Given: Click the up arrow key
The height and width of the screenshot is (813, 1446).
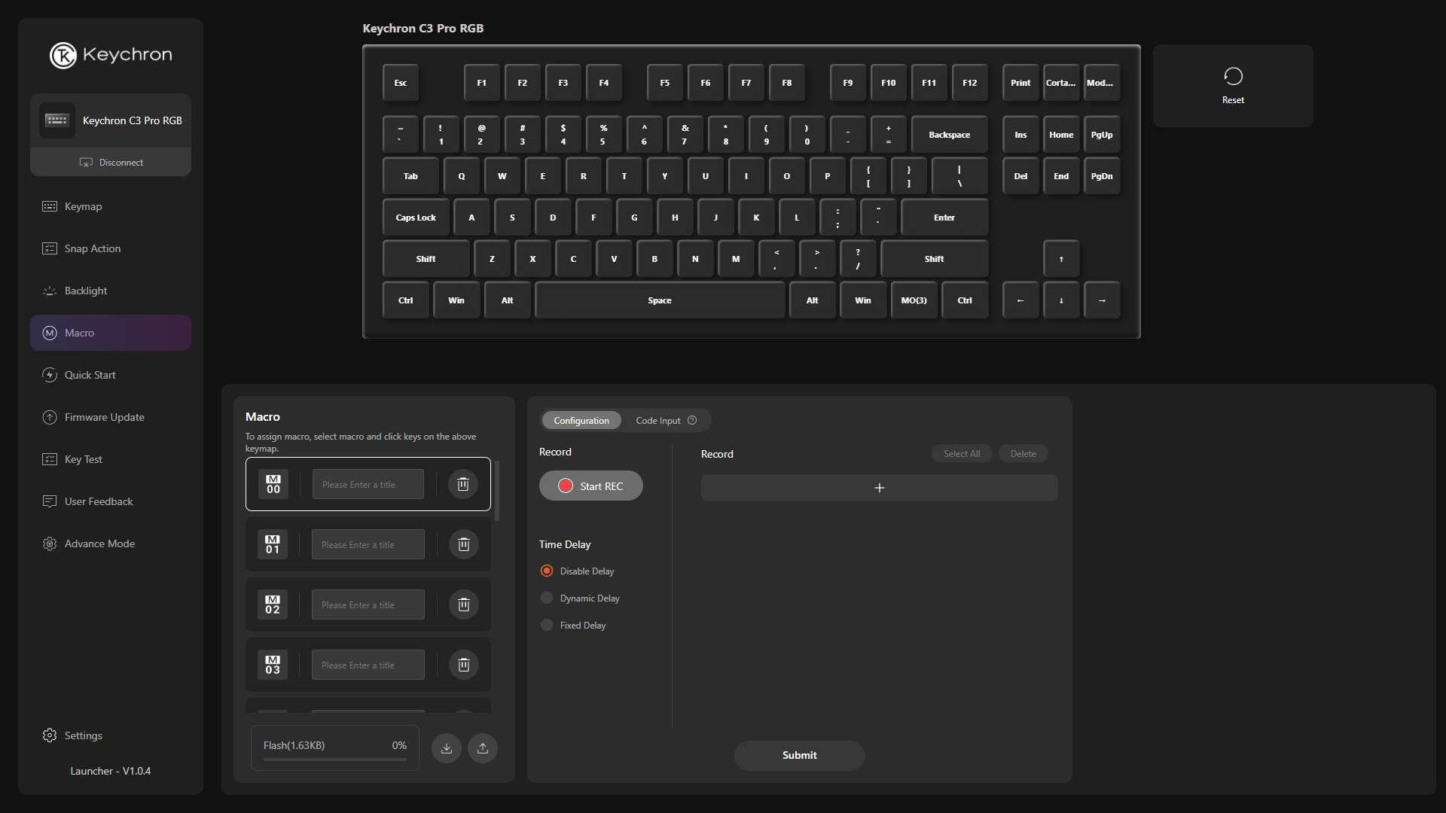Looking at the screenshot, I should (x=1061, y=259).
